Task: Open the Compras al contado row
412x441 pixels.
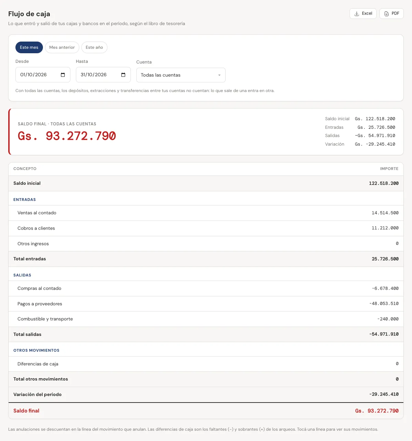Action: [x=206, y=289]
